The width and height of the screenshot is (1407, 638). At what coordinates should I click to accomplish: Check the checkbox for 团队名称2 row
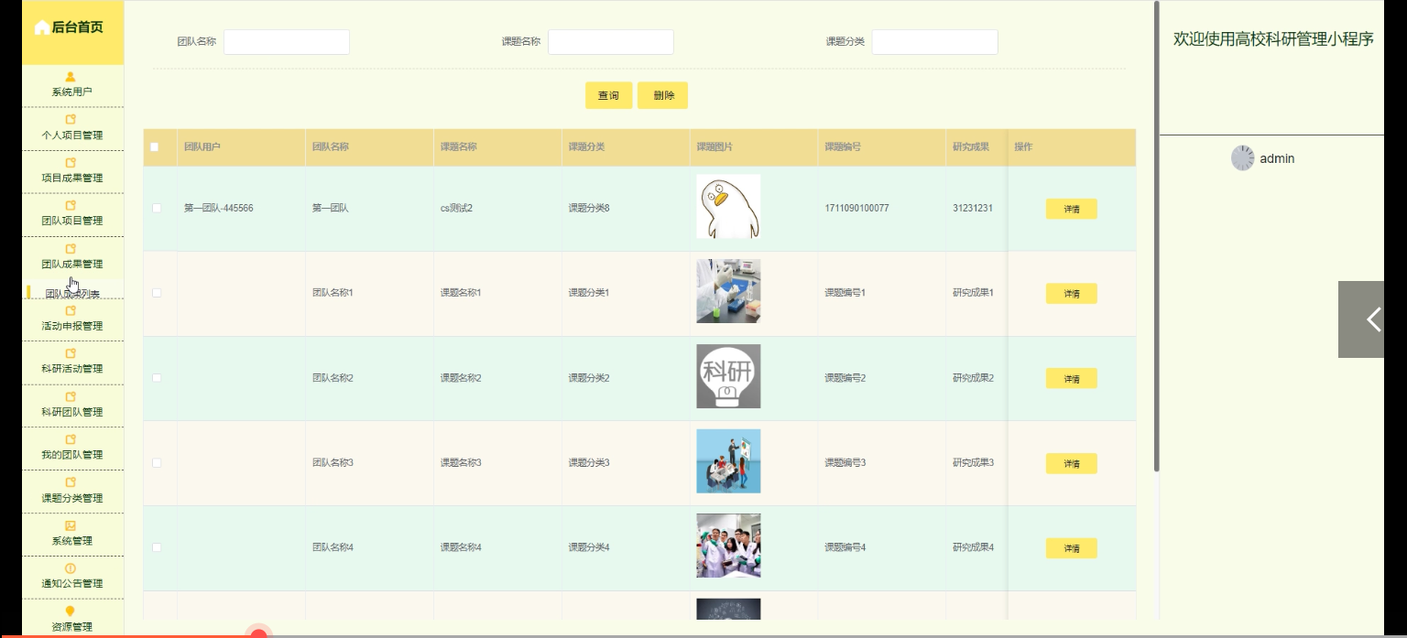click(x=157, y=378)
